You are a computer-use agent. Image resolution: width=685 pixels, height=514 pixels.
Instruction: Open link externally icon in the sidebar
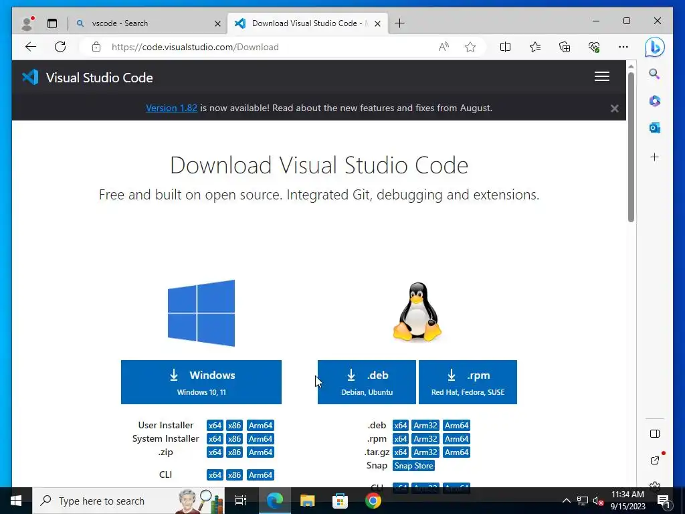(654, 460)
